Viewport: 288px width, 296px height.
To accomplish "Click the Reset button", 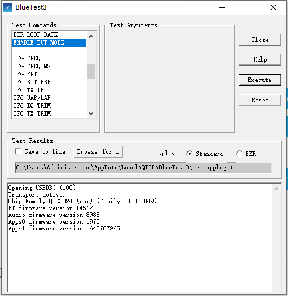I will (x=260, y=100).
